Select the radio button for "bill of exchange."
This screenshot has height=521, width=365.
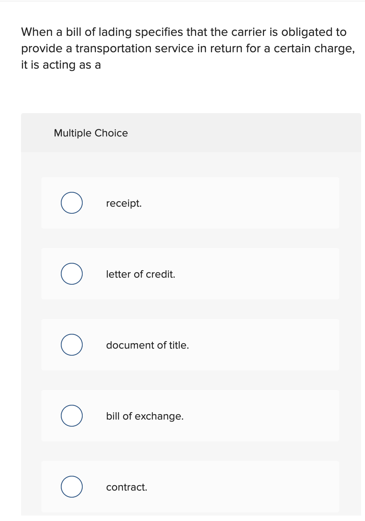(x=72, y=416)
